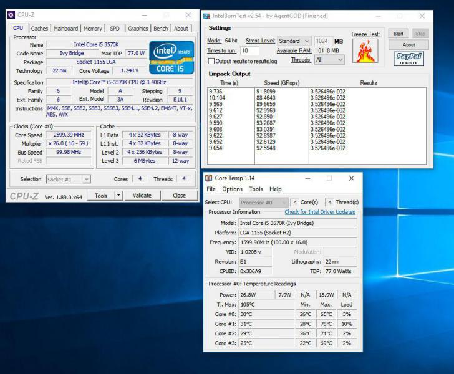
Task: Switch to the Mainboard tab
Action: click(x=65, y=28)
